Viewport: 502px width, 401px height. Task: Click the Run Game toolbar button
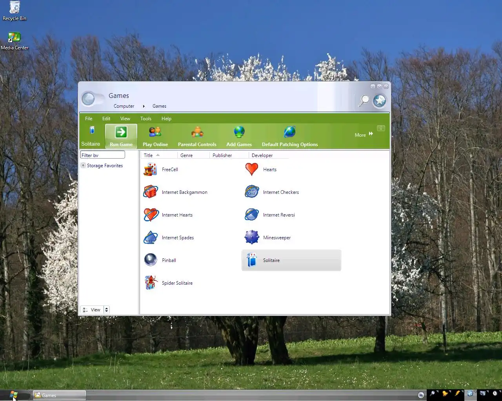(121, 136)
